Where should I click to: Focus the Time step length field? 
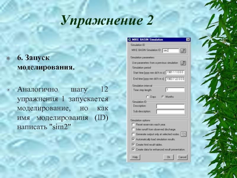coord(175,90)
